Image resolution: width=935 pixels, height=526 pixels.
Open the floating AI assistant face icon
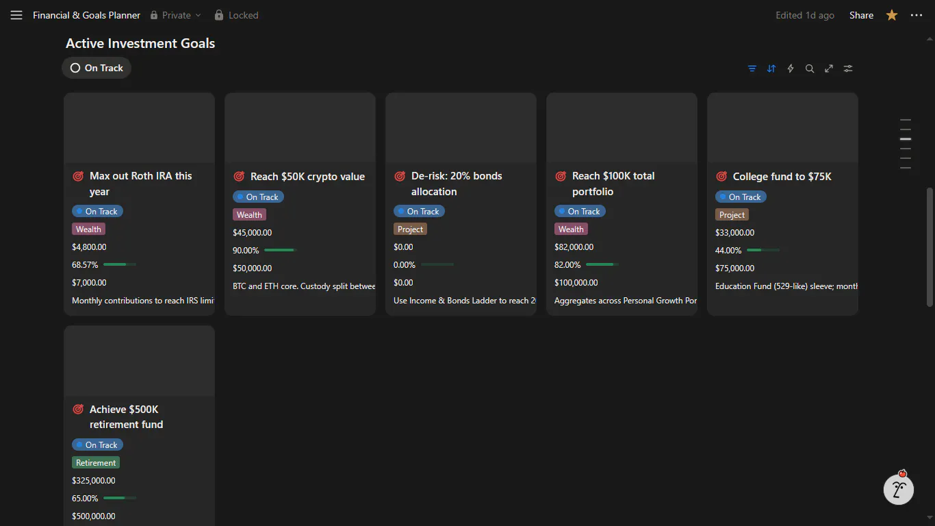point(899,489)
